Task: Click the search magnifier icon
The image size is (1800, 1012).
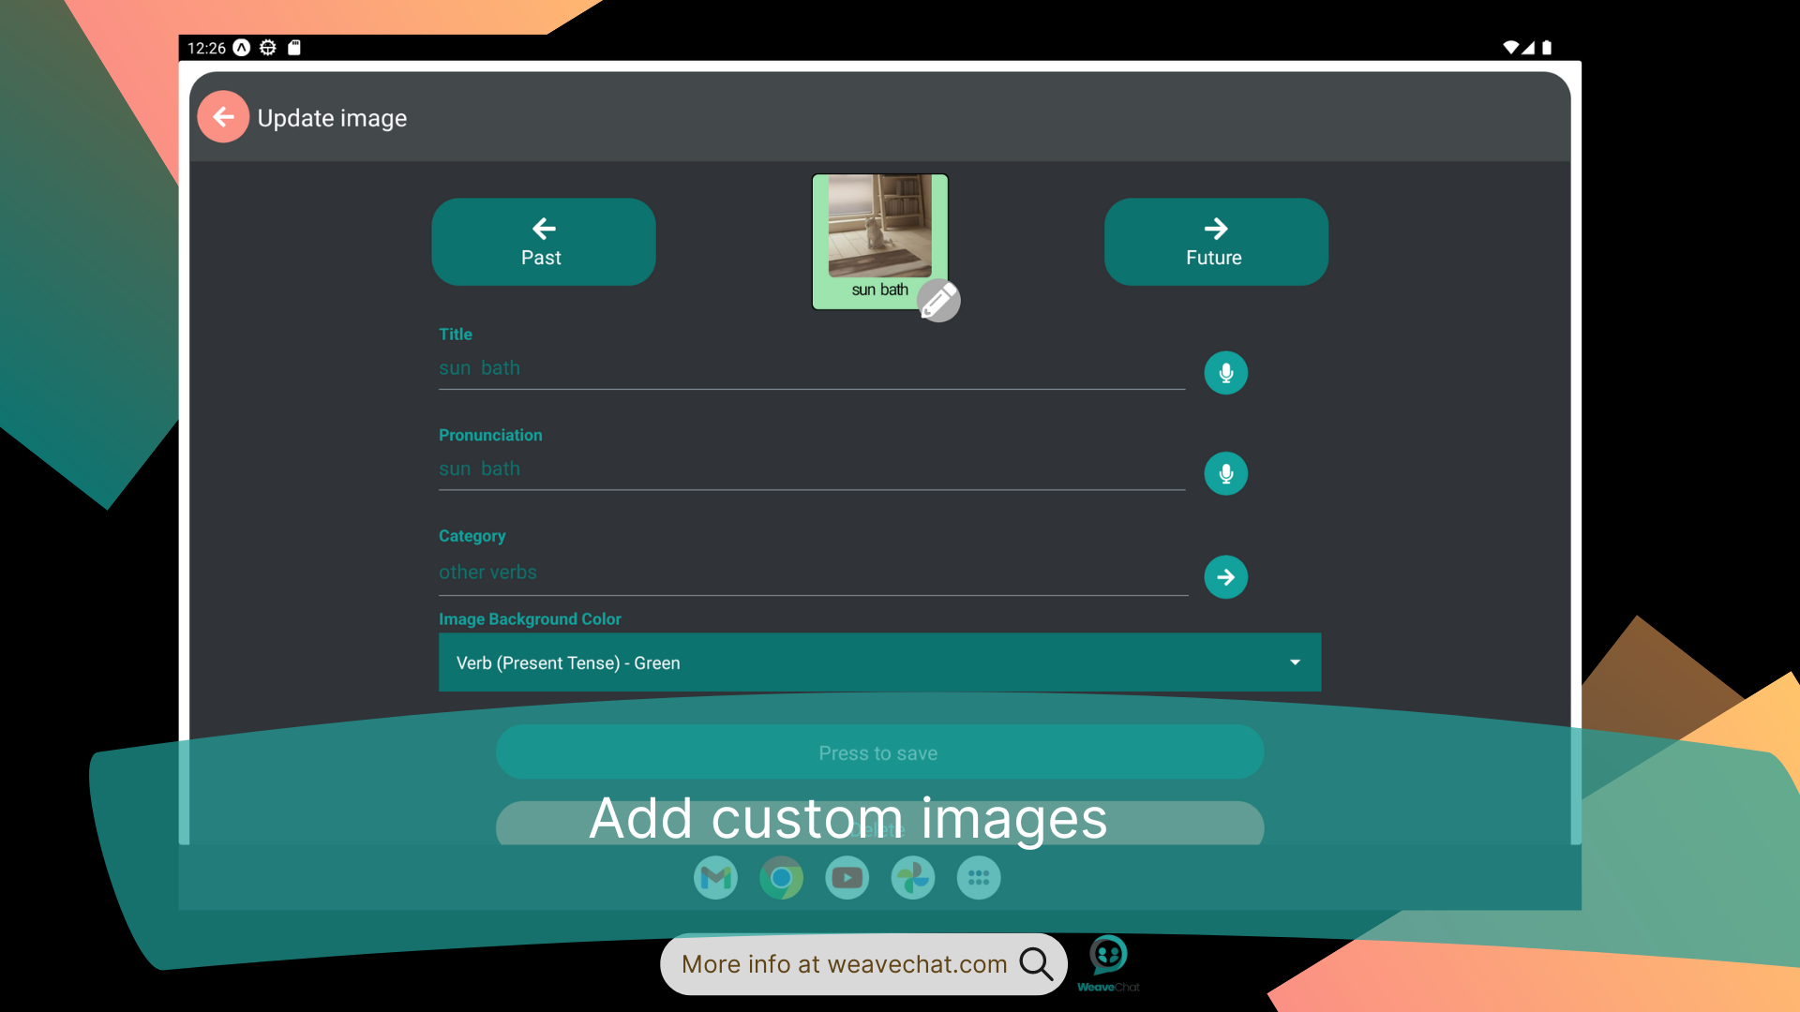Action: [x=1035, y=963]
